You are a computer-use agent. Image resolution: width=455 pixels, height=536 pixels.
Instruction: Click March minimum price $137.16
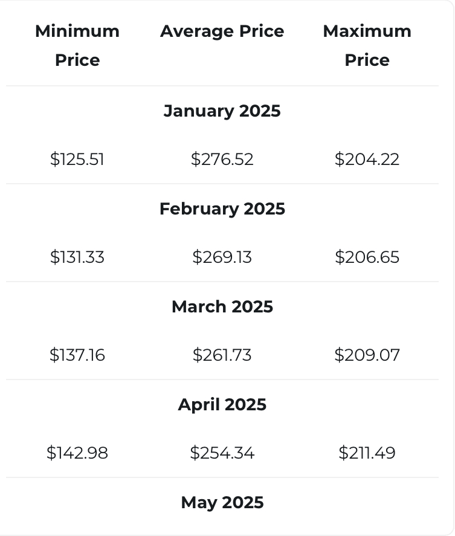click(77, 355)
